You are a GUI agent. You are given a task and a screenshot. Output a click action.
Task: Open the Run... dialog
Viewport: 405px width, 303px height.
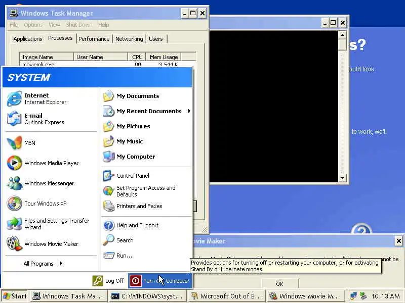[x=118, y=256]
